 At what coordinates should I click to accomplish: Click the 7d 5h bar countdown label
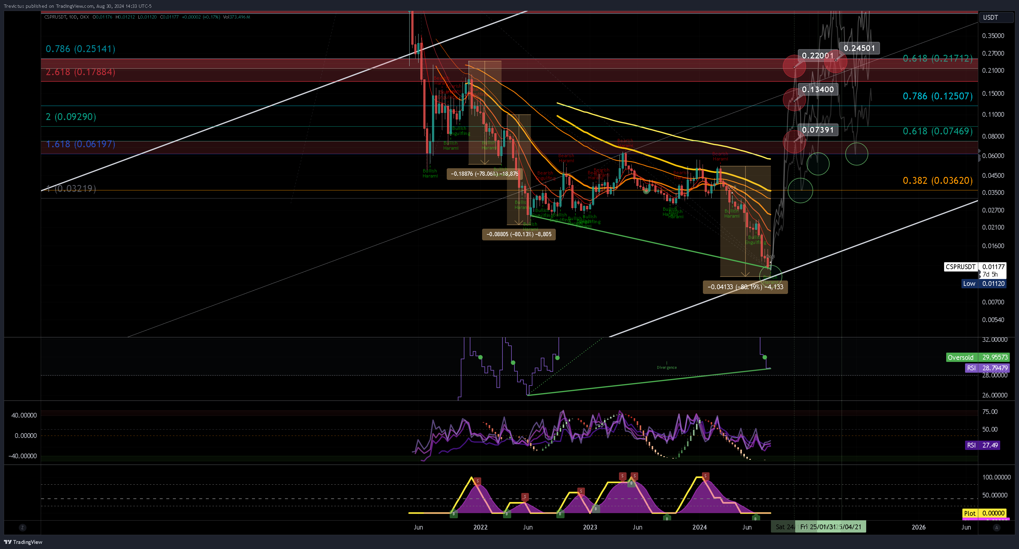[990, 274]
